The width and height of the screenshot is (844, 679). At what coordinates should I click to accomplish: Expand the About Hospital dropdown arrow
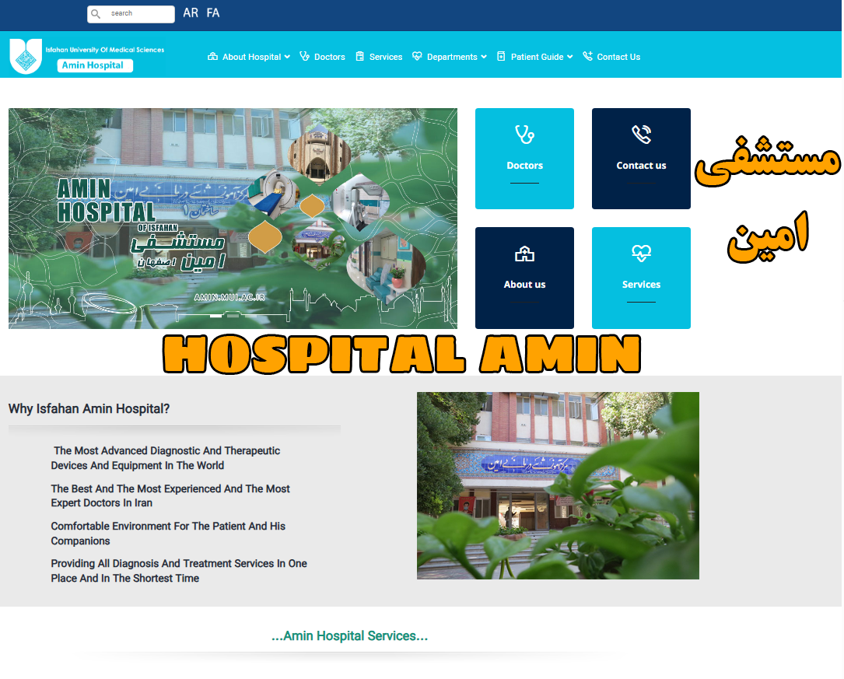(x=288, y=57)
